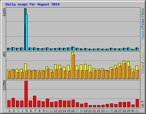Click the orange sites bar for day 28

tap(125, 71)
